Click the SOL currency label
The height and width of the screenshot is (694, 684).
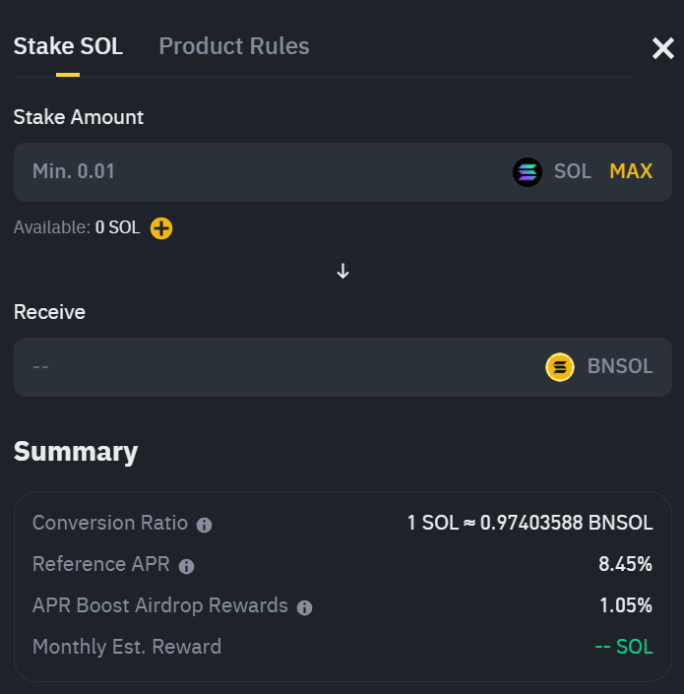pyautogui.click(x=573, y=172)
